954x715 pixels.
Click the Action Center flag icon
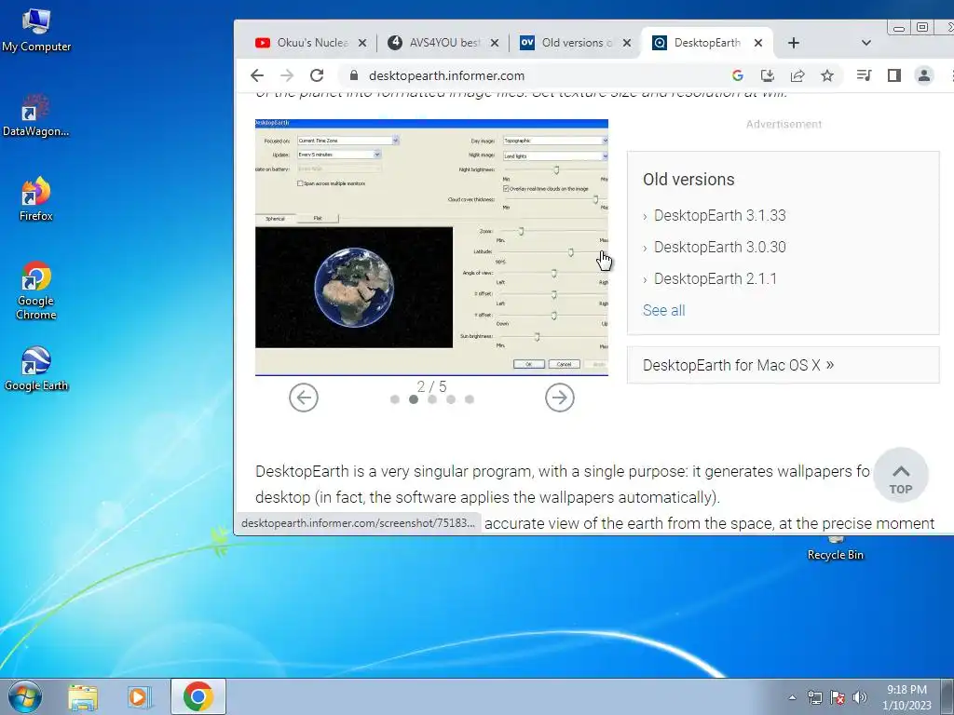pos(838,697)
